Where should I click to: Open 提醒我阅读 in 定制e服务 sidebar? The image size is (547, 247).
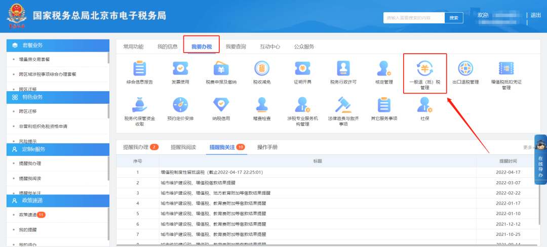(x=30, y=178)
